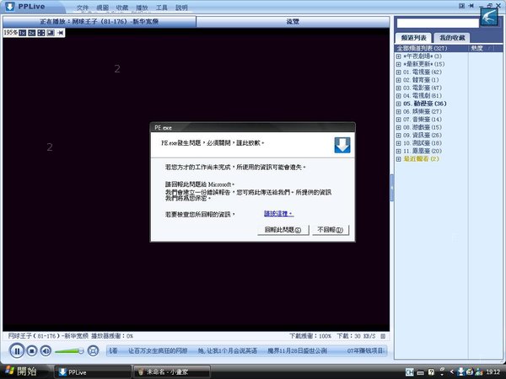Viewport: 506px width, 379px height.
Task: Open the 開始 Start menu
Action: 21,371
